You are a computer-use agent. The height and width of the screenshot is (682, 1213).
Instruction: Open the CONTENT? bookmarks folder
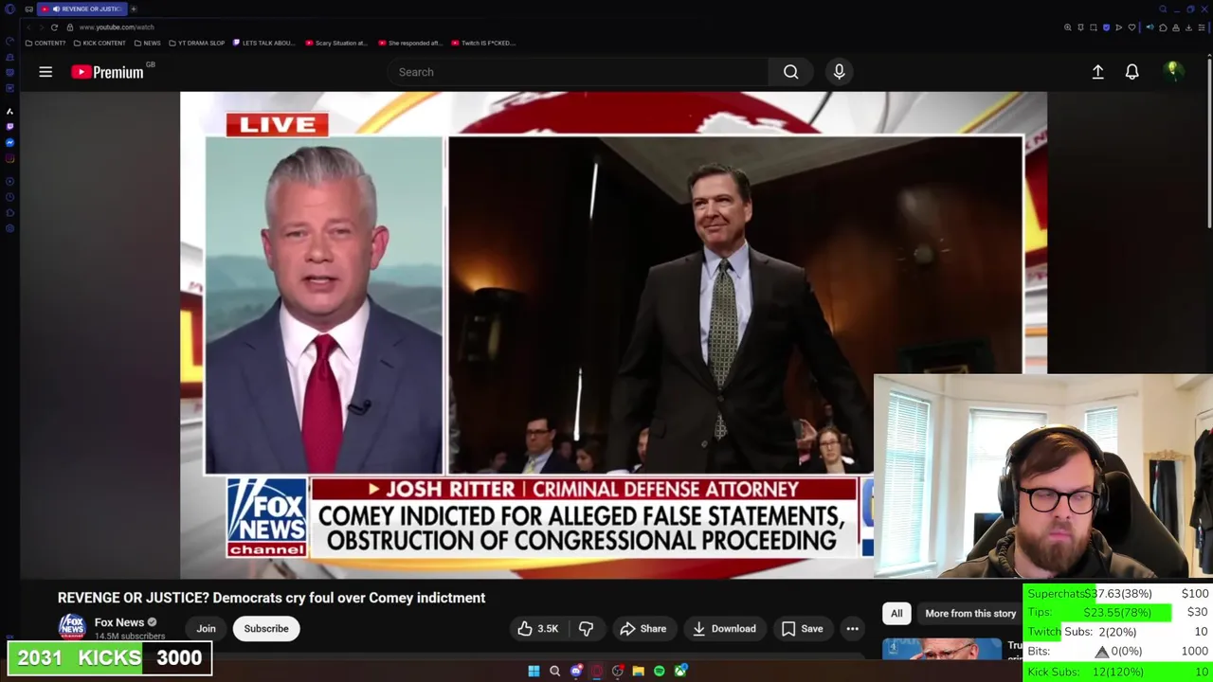pos(45,43)
